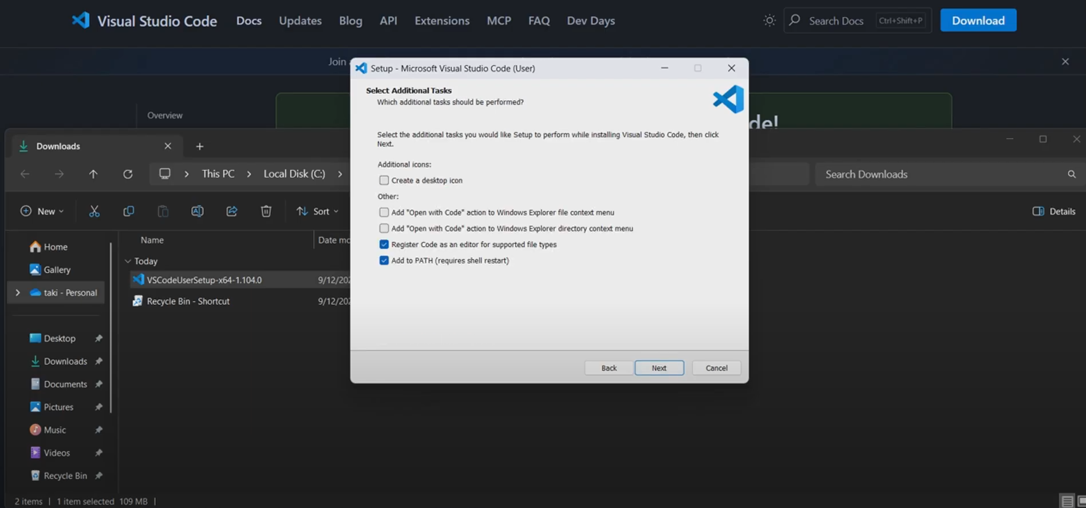
Task: Open Updates page in site navigation
Action: (x=300, y=21)
